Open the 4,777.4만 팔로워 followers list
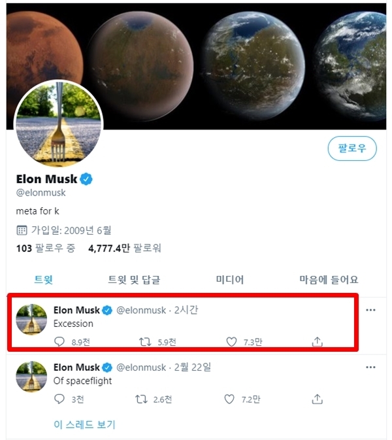392x440 pixels. (x=125, y=248)
